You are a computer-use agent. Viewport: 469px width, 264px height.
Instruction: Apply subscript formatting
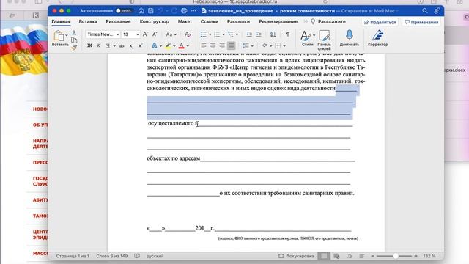131,45
